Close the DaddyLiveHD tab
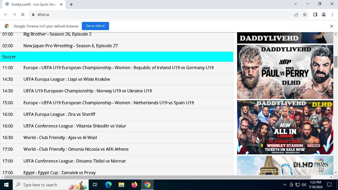 point(61,4)
